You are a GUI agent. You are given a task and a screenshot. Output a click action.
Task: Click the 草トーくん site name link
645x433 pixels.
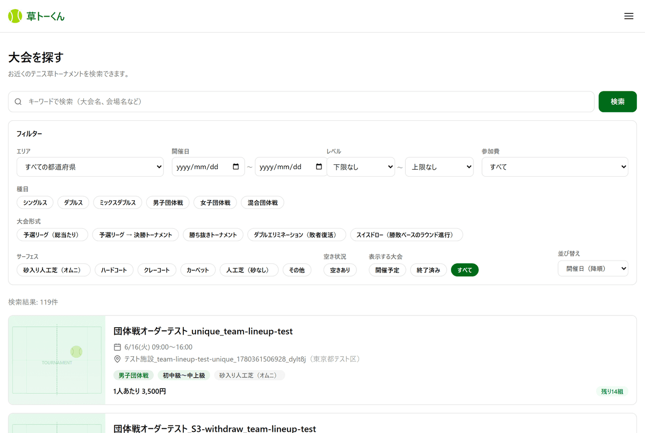[46, 16]
